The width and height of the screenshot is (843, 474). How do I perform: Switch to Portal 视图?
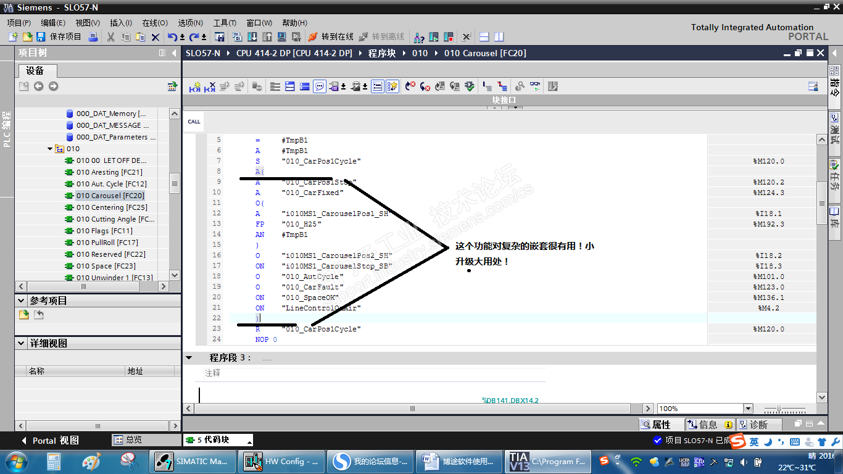click(50, 441)
